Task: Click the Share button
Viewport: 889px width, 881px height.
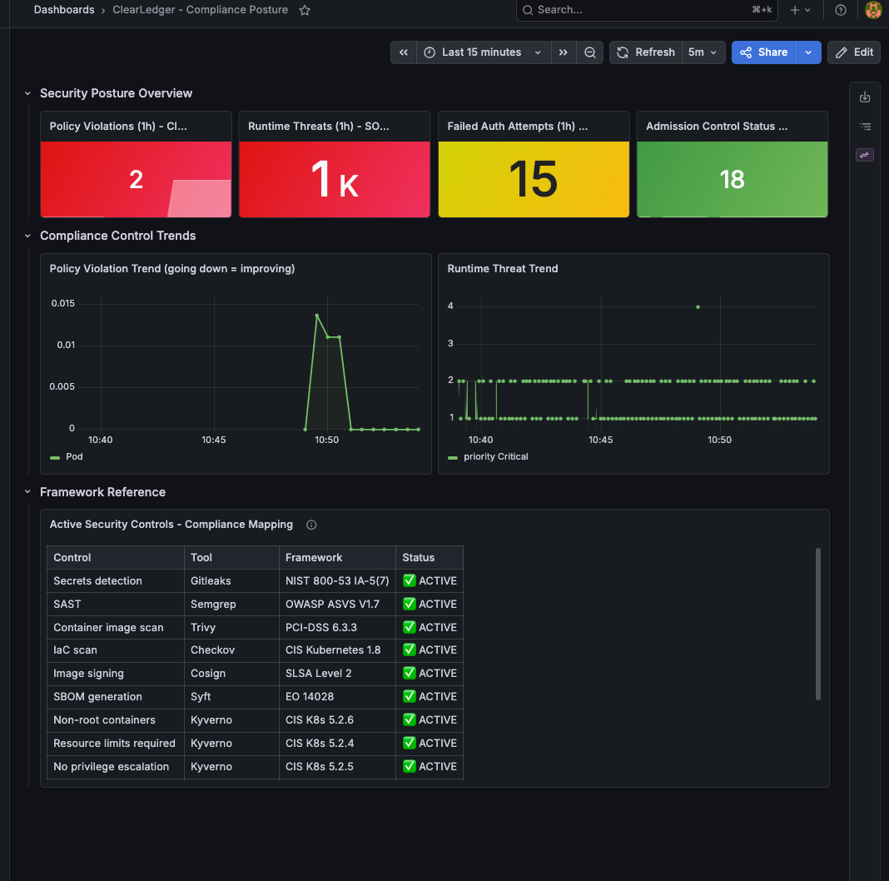Action: click(x=763, y=52)
